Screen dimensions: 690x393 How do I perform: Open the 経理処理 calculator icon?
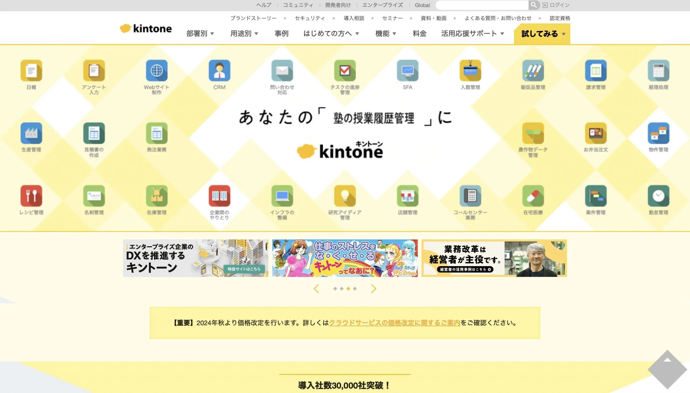tap(658, 71)
